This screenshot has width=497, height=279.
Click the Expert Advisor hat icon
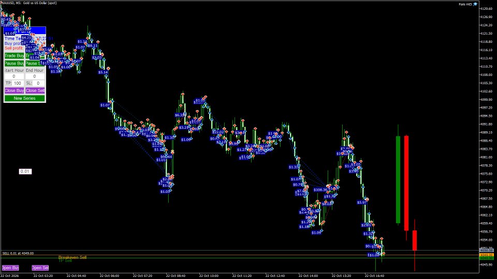click(x=475, y=4)
